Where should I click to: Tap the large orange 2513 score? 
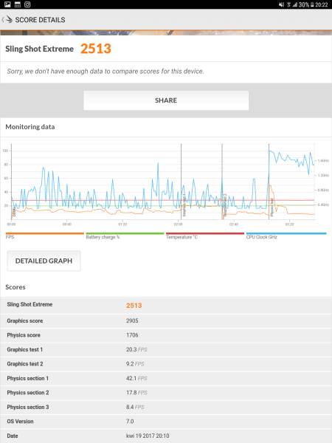click(96, 49)
